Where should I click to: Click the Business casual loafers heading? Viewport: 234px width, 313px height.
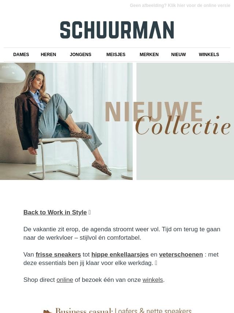(x=124, y=310)
